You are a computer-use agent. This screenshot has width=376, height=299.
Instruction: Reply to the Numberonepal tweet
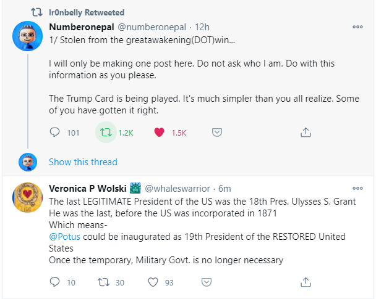54,132
